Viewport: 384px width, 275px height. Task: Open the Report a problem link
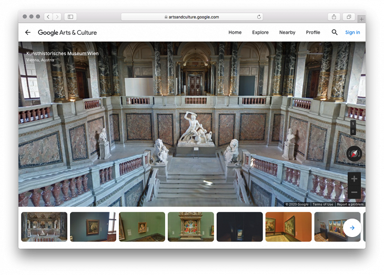pyautogui.click(x=350, y=204)
